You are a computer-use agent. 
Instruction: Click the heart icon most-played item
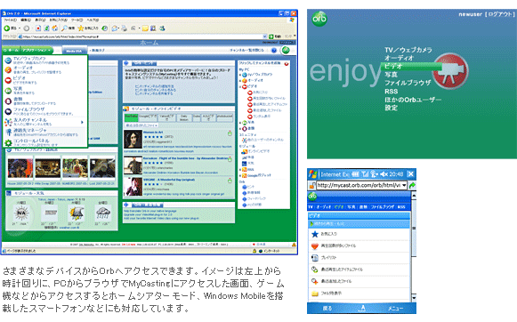(315, 246)
